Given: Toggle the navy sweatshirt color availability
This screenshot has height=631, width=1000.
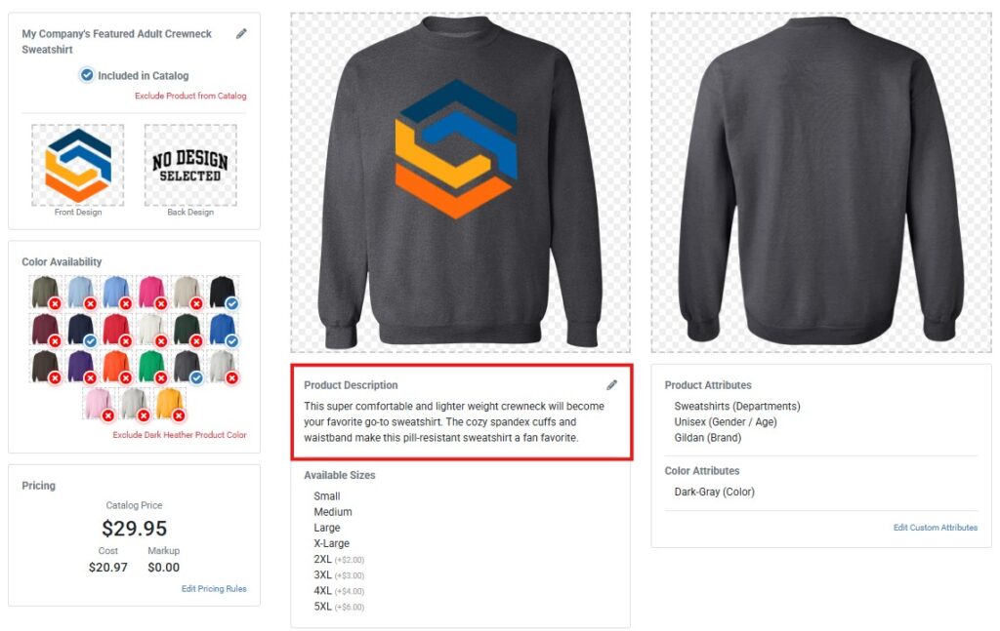Looking at the screenshot, I should (x=82, y=330).
